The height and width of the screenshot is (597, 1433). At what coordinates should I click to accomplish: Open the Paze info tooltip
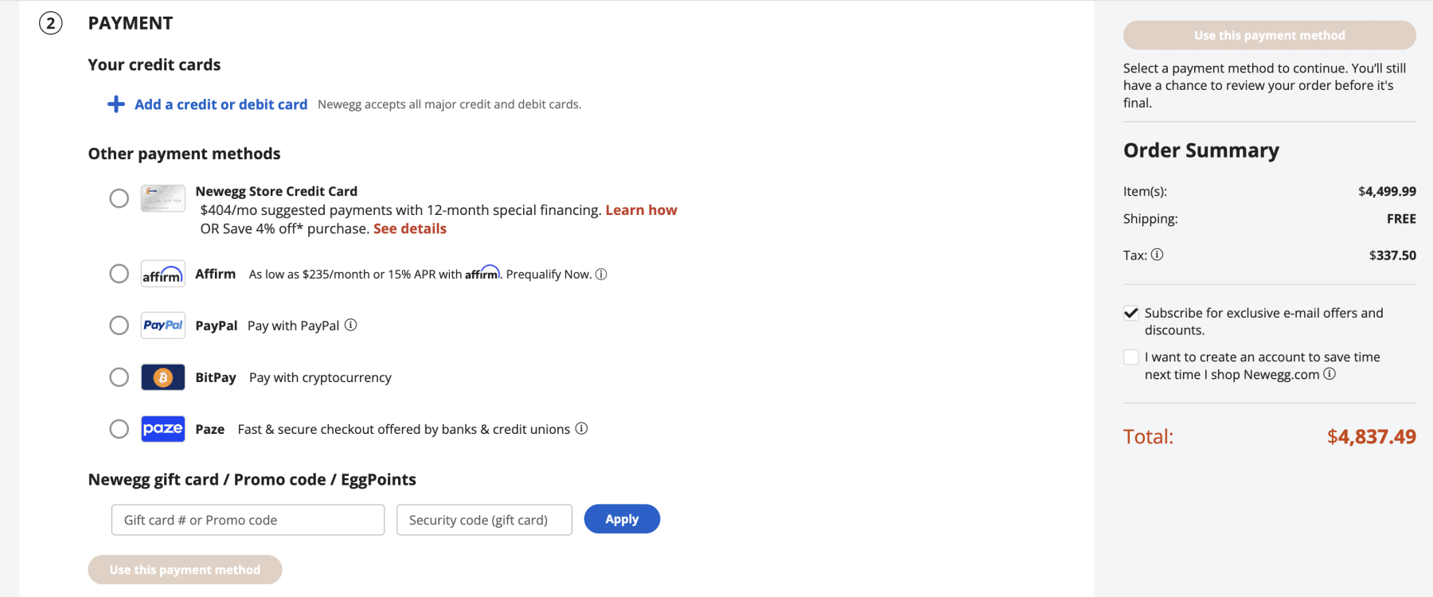pyautogui.click(x=582, y=428)
